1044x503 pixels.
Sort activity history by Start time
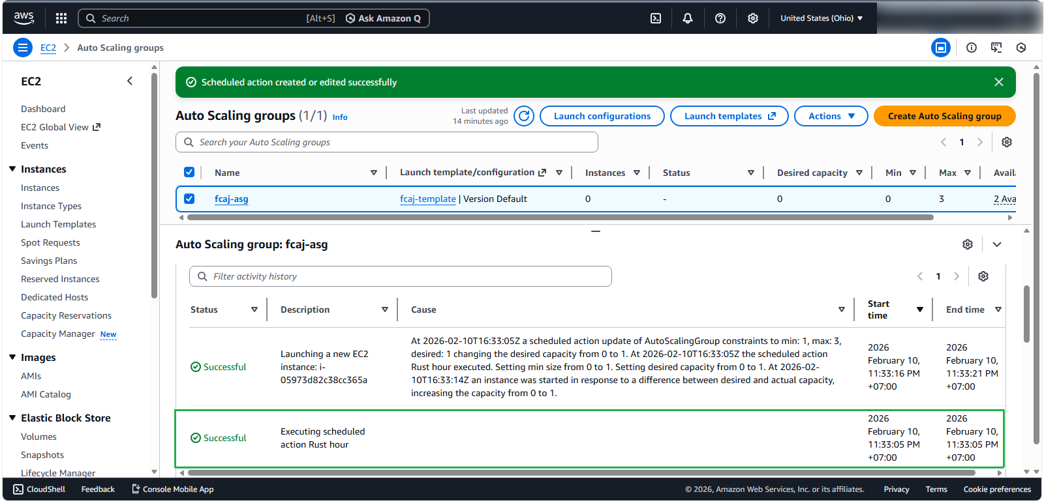(x=920, y=309)
